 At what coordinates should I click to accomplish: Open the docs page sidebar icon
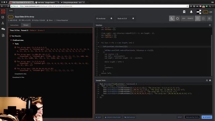click(x=3, y=35)
